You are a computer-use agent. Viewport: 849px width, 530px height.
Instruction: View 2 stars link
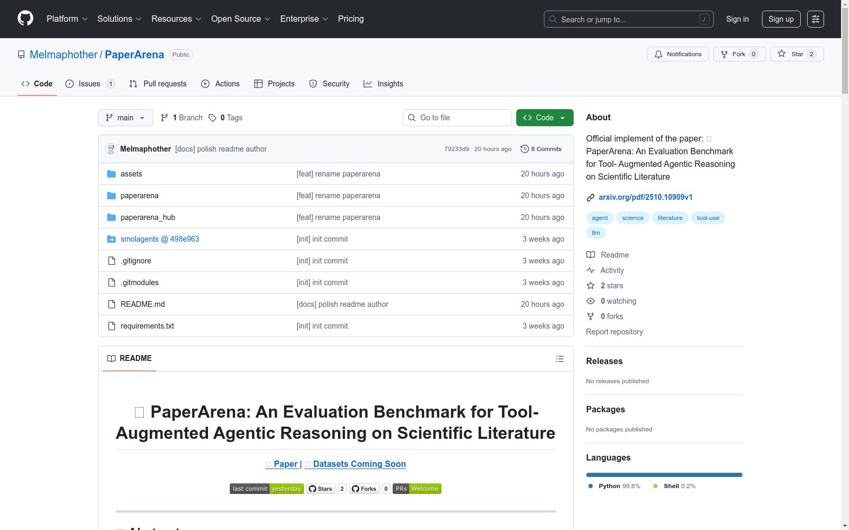click(605, 286)
